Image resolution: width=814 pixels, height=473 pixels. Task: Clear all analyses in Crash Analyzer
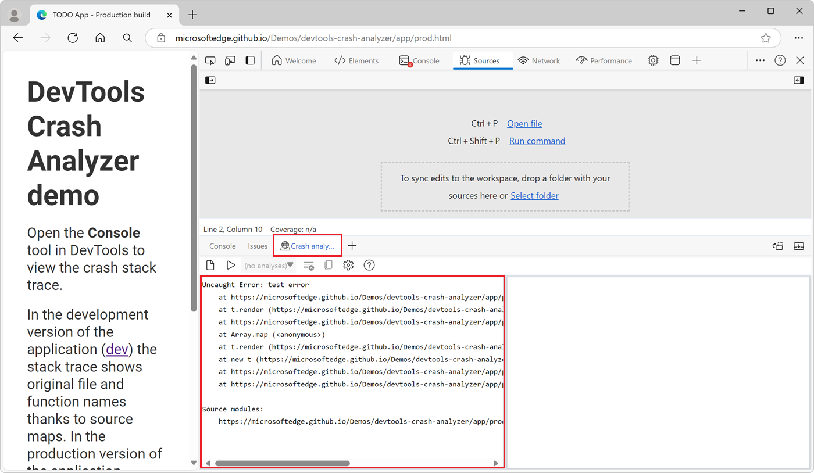click(309, 265)
